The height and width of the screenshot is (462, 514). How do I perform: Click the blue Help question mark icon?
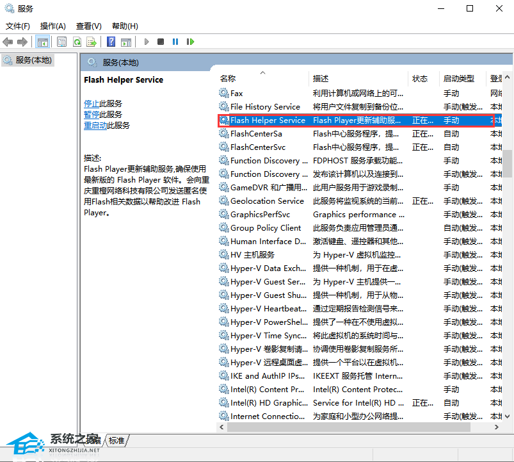pyautogui.click(x=111, y=42)
